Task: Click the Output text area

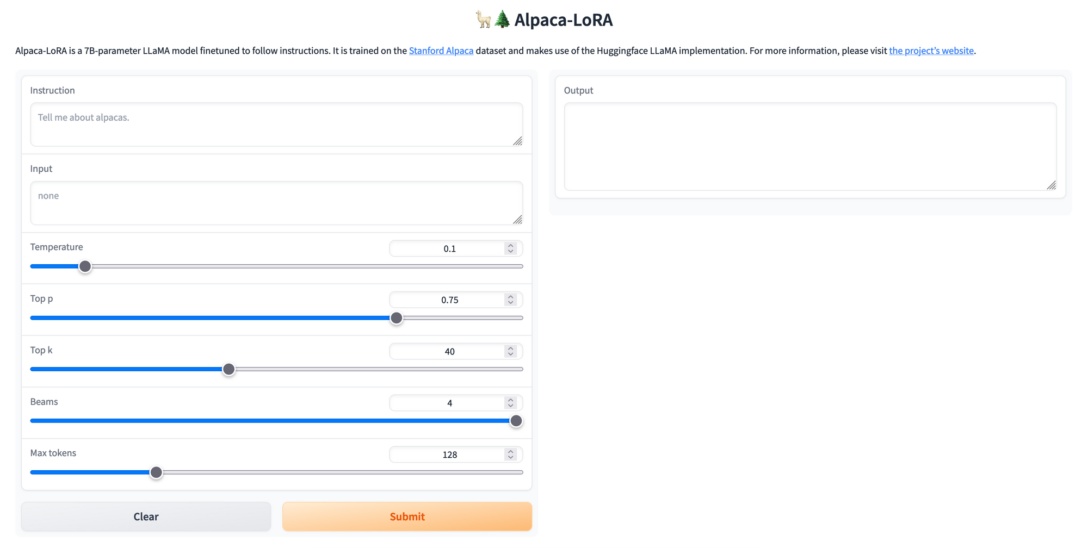Action: [810, 147]
